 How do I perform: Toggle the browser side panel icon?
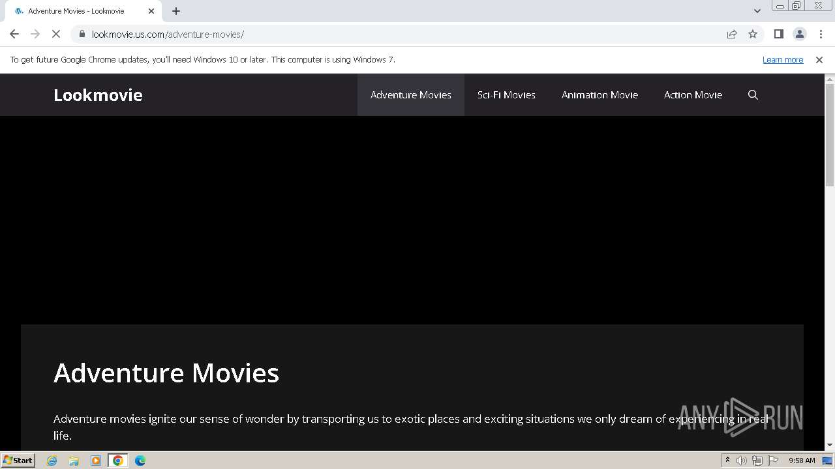778,35
